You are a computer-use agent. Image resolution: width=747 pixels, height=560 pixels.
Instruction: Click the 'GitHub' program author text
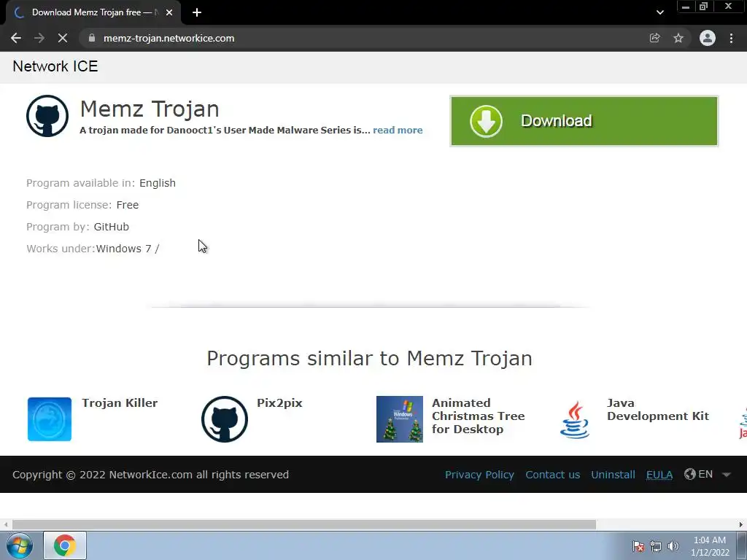pos(111,227)
